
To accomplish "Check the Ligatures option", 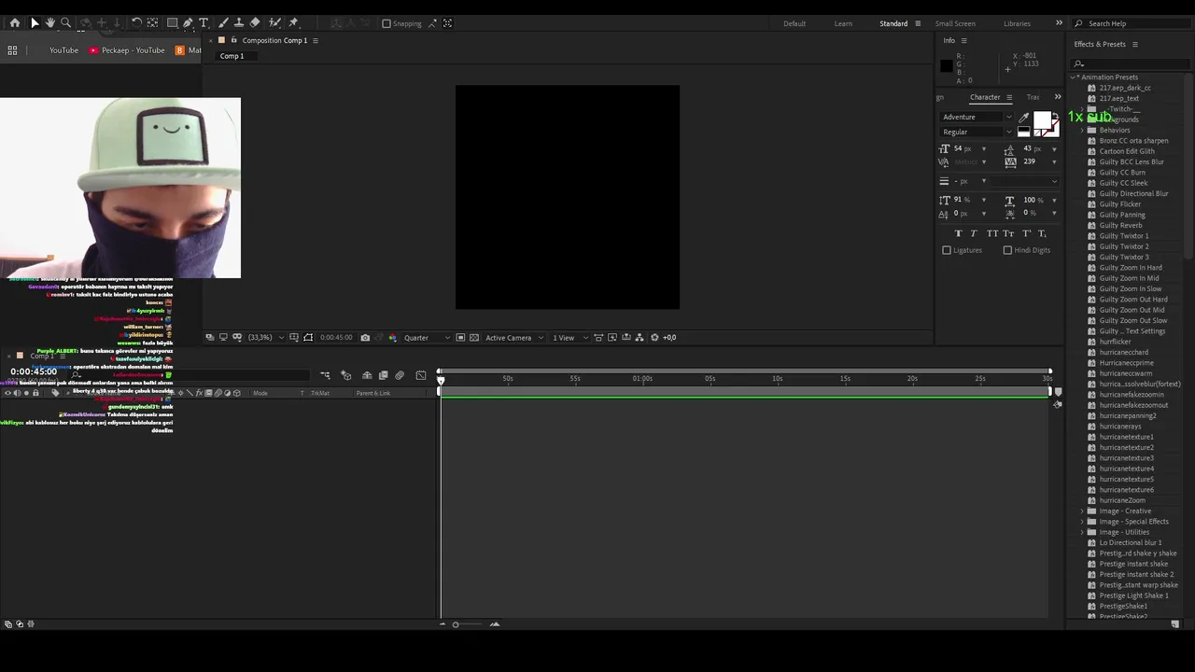I will pos(947,250).
